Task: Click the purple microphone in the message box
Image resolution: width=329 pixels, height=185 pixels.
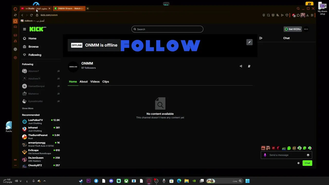Action: click(265, 155)
